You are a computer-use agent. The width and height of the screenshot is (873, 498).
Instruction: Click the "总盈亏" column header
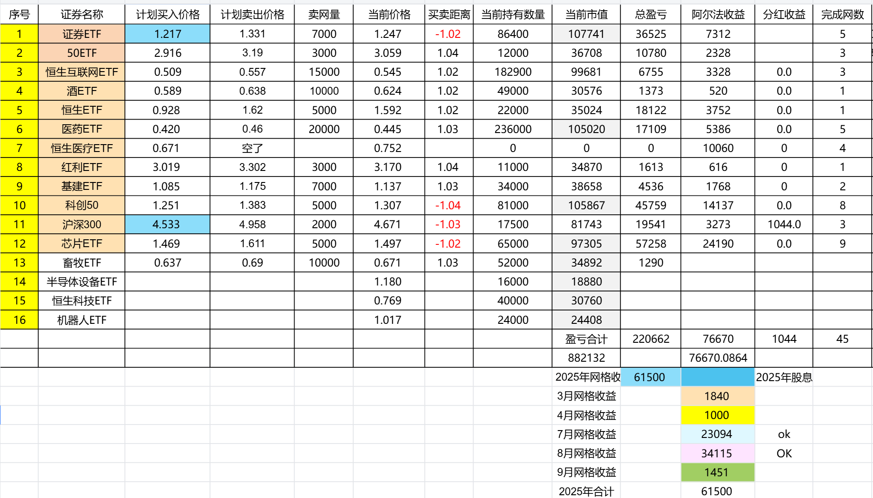coord(651,15)
